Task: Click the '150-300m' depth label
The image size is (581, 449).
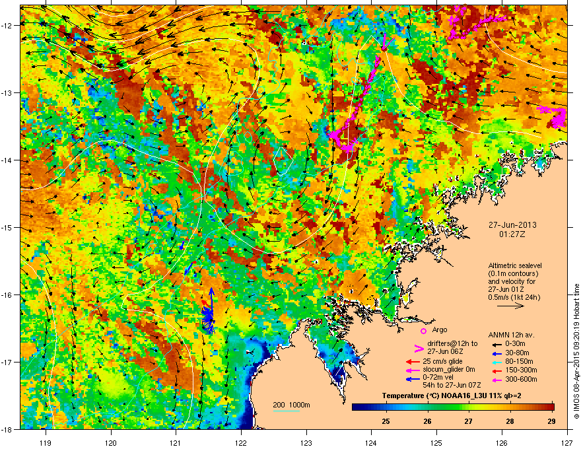Action: (x=521, y=370)
